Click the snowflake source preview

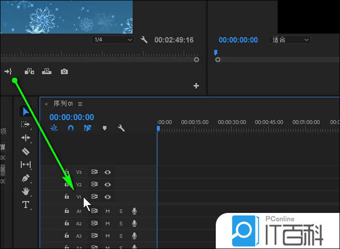[66, 17]
